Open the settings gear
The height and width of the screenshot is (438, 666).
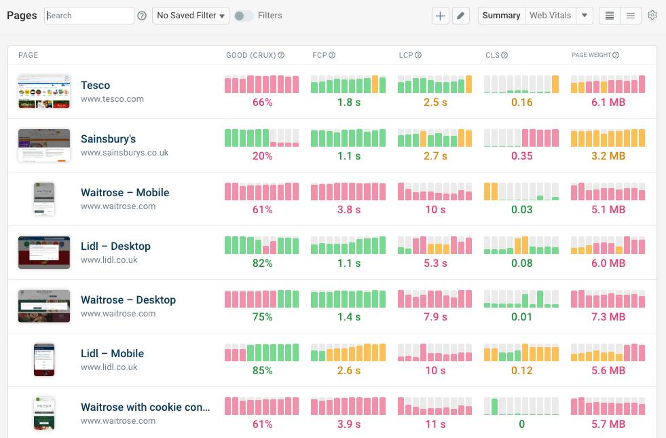(652, 15)
